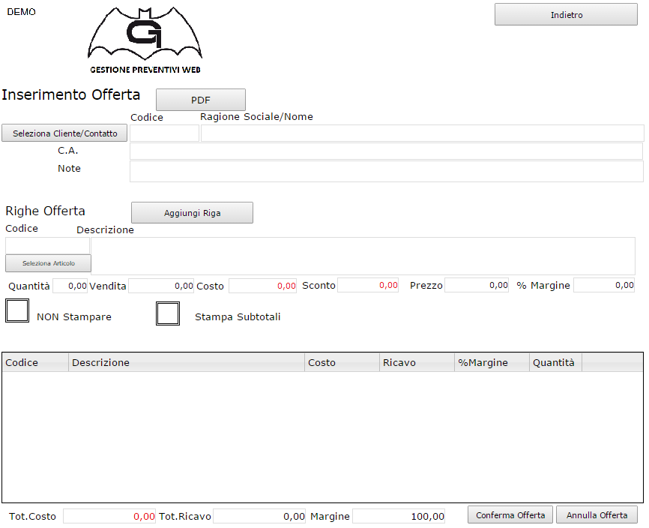Viewport: 649px width, 528px height.
Task: Open the Seleziona Articolo picker
Action: [x=49, y=263]
